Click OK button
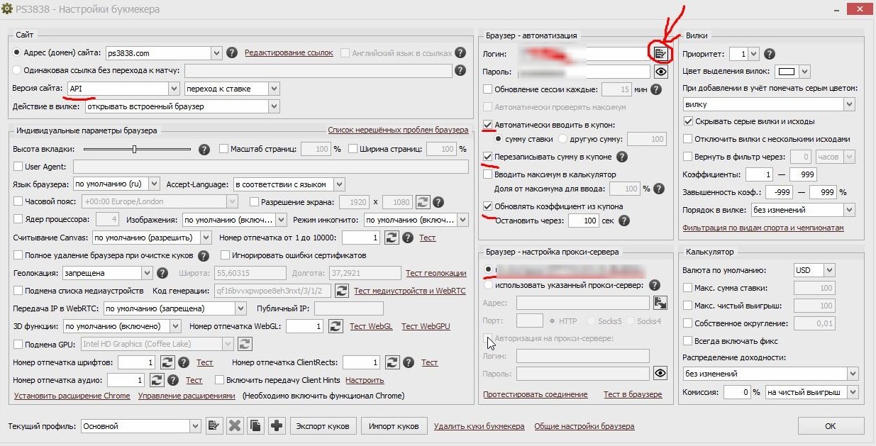The width and height of the screenshot is (876, 446). click(x=831, y=426)
